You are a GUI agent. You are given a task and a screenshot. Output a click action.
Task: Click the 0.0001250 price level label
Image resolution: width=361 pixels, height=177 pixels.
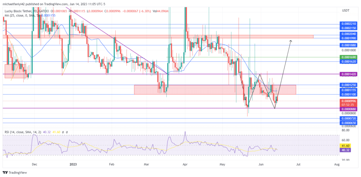point(349,85)
